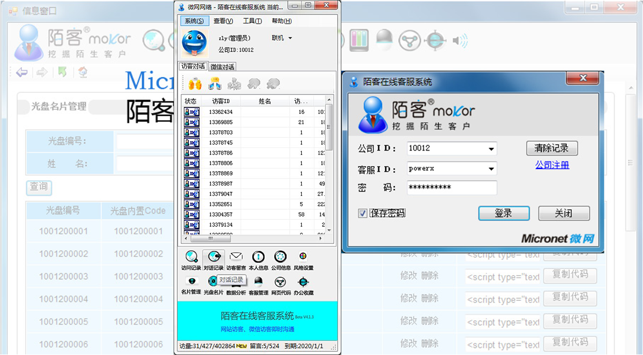Click colored bars icon in 信息窗口 header
643x355 pixels.
click(x=360, y=40)
